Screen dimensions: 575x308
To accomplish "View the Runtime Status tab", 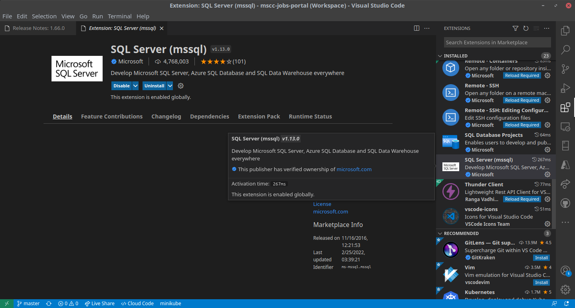I will (x=310, y=116).
